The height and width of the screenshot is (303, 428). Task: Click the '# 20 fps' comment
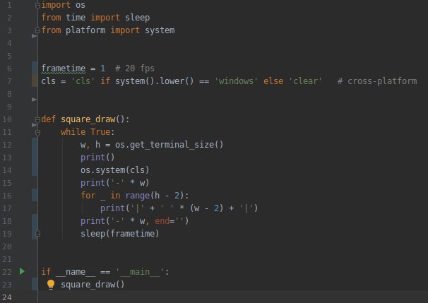click(x=135, y=69)
